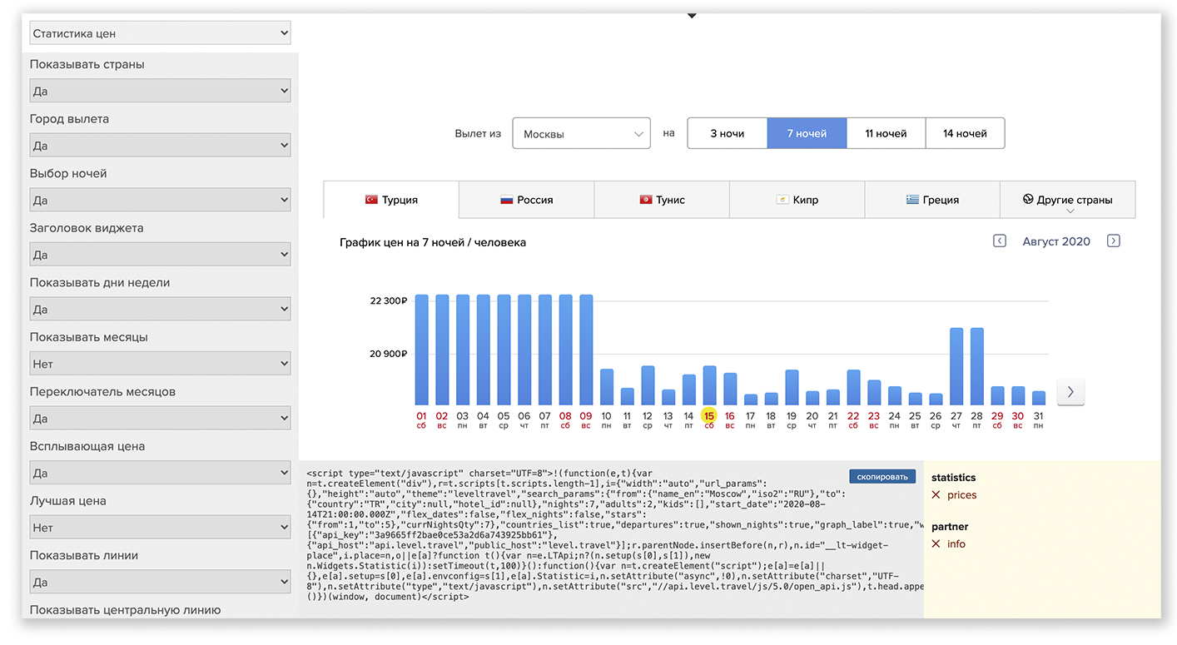Open Переключатель месяцев dropdown

(160, 419)
